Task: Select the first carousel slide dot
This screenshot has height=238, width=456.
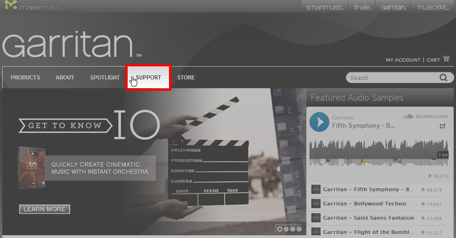Action: 280,229
